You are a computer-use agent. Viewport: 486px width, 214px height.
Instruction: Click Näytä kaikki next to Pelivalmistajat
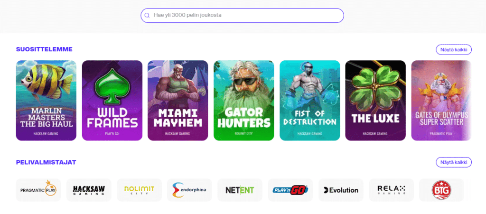coord(453,162)
